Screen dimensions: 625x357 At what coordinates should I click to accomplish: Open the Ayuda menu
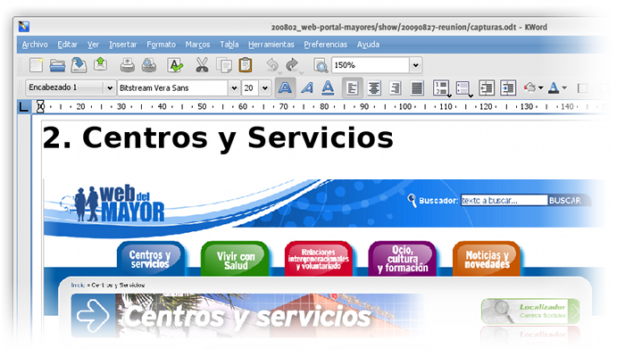pos(368,45)
